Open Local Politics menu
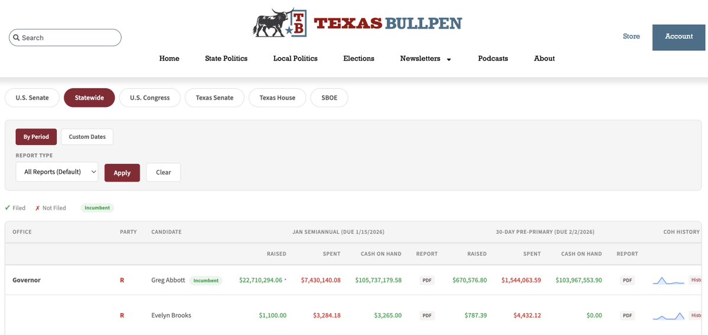Viewport: 708px width, 335px height. pos(295,58)
